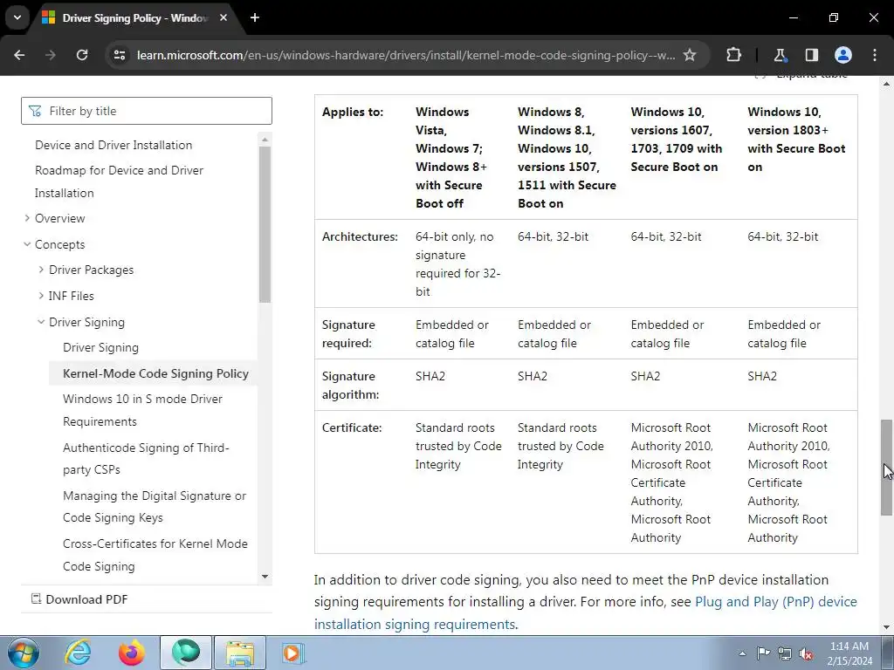The width and height of the screenshot is (894, 670).
Task: Open Cross-Certificates for Kernel Mode Code Signing
Action: [155, 555]
